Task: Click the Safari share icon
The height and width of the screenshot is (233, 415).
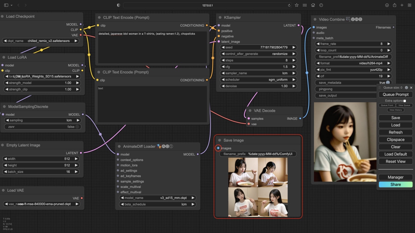Action: pos(395,5)
